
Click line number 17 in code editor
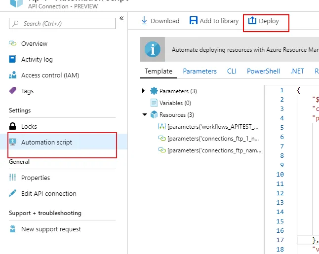(x=280, y=240)
